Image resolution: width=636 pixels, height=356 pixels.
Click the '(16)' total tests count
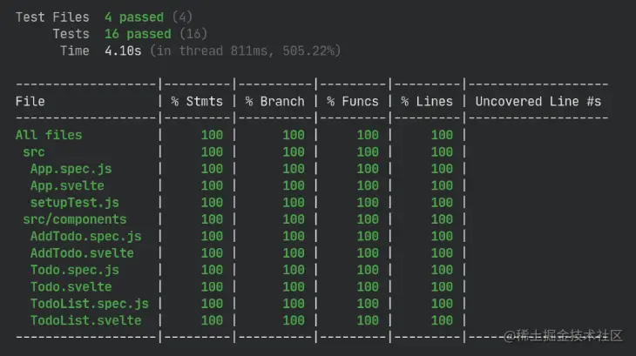coord(193,34)
